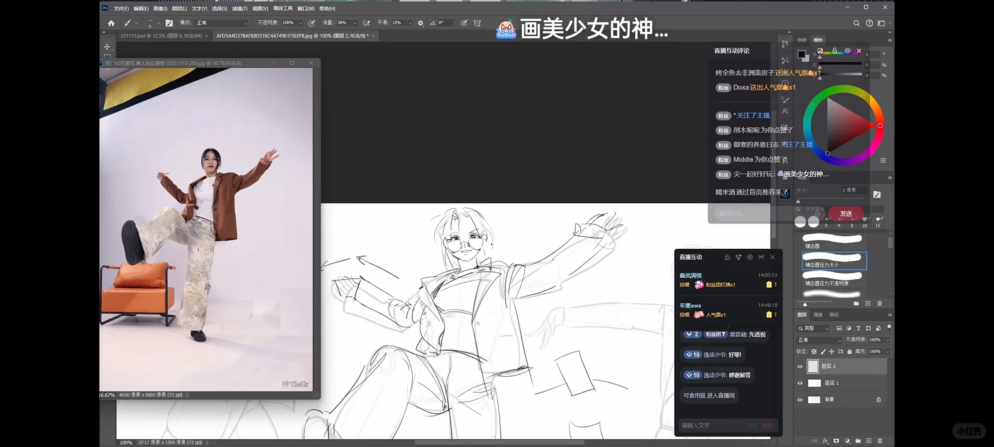This screenshot has height=447, width=994.
Task: Click the layer effects fx icon
Action: click(825, 441)
